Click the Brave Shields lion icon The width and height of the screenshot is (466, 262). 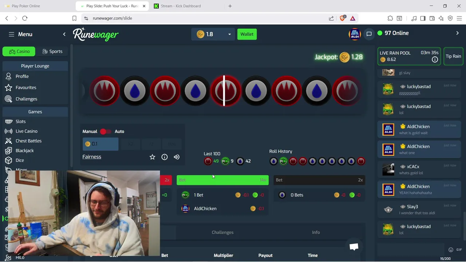pos(342,18)
